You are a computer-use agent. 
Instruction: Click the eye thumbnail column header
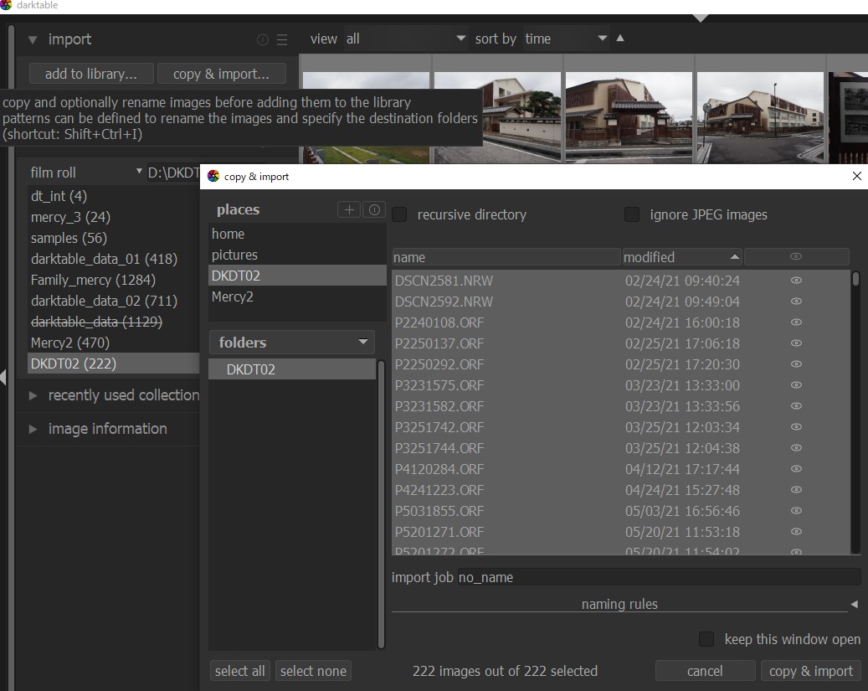(x=796, y=256)
